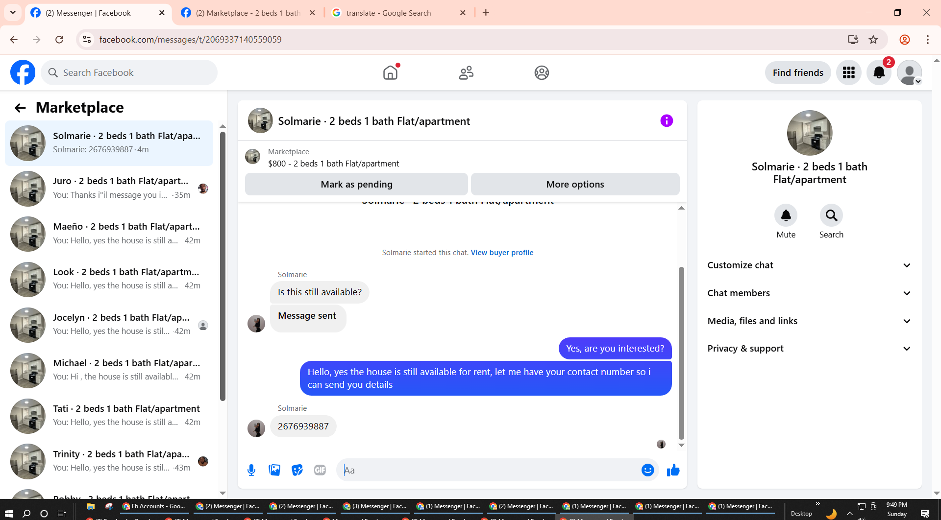Open the Trinity conversation
Screen dimensions: 941x520
(x=109, y=462)
